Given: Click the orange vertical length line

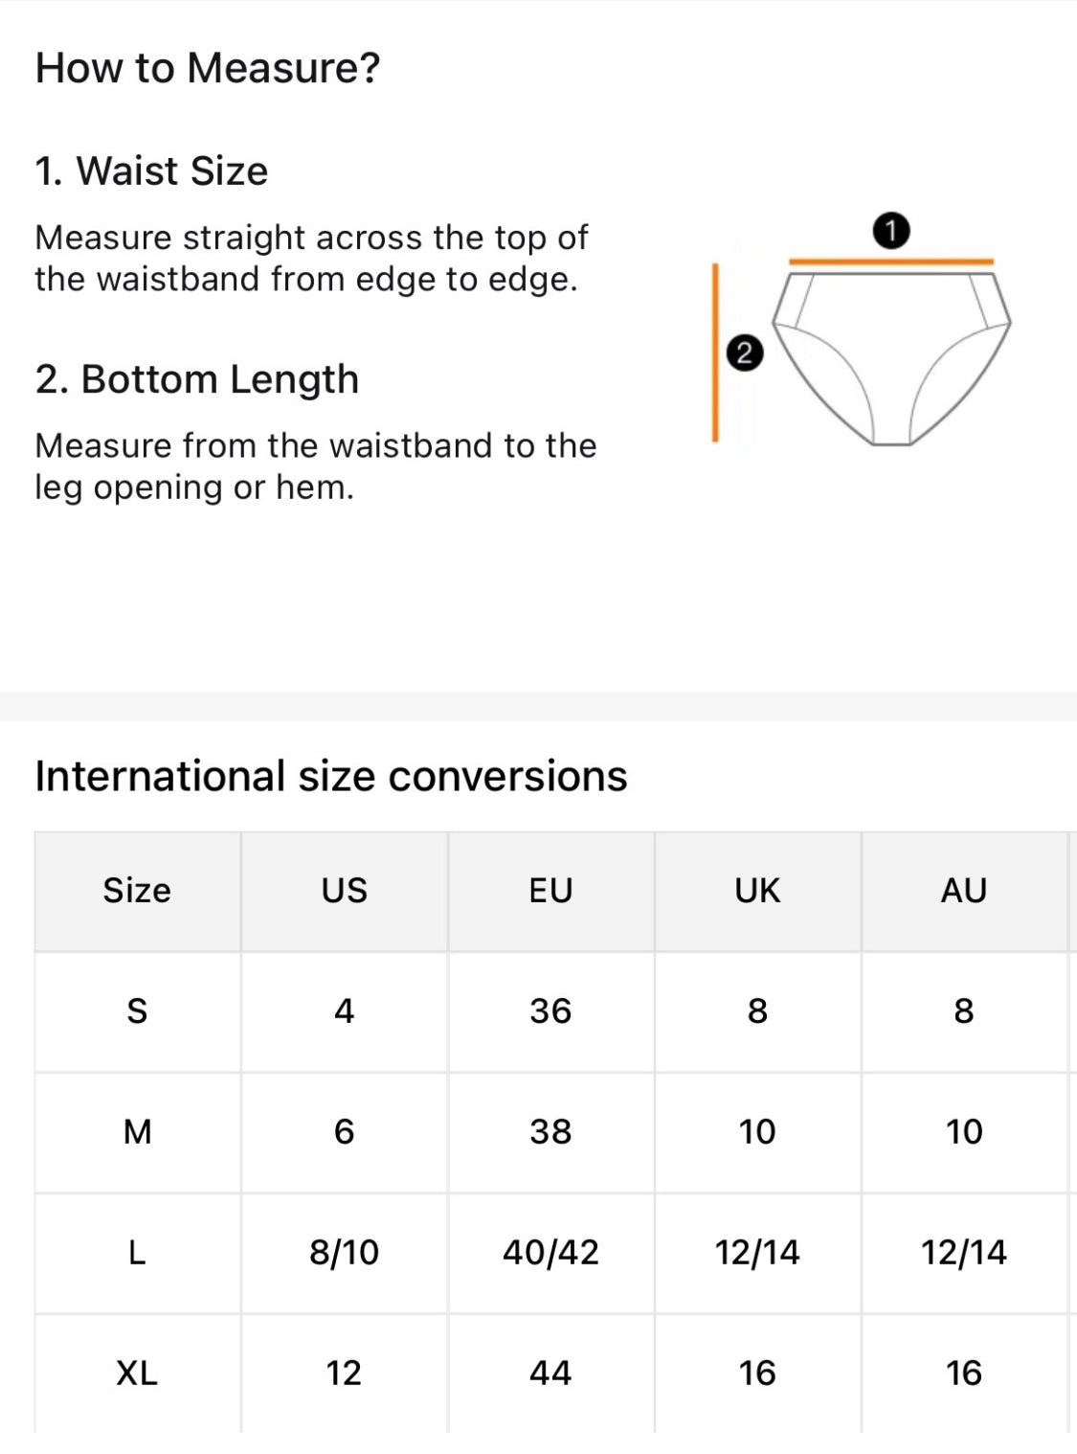Looking at the screenshot, I should tap(715, 352).
